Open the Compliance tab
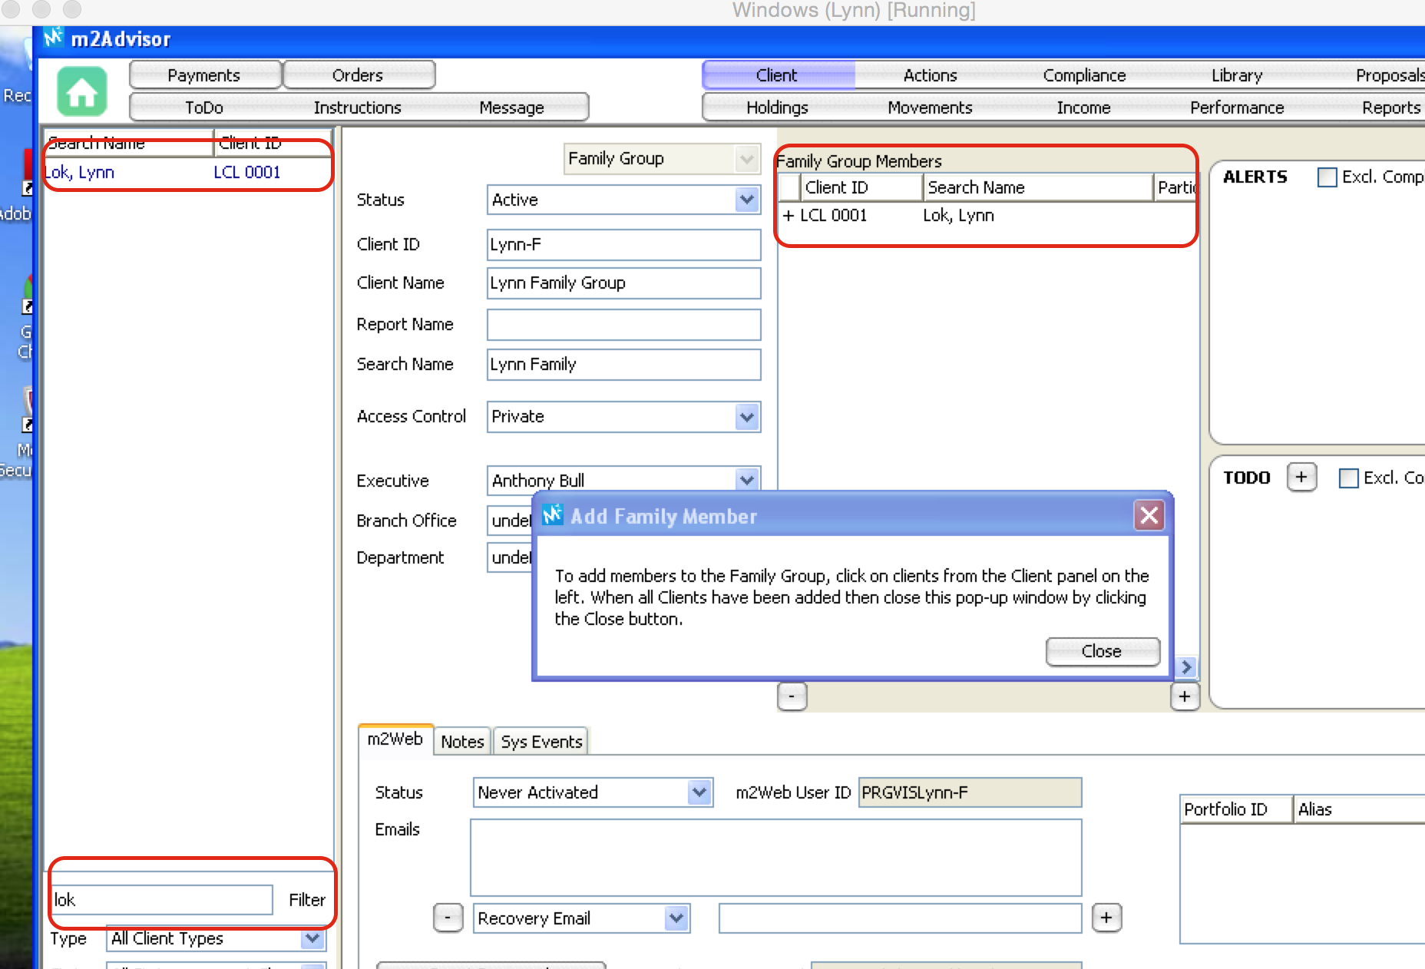Viewport: 1425px width, 969px height. [x=1083, y=75]
